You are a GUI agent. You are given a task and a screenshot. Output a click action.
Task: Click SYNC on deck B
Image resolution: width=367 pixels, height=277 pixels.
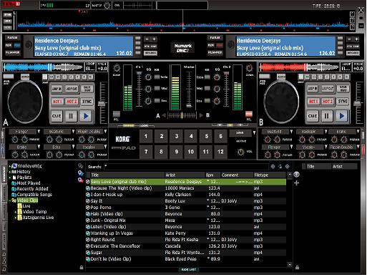click(x=343, y=102)
